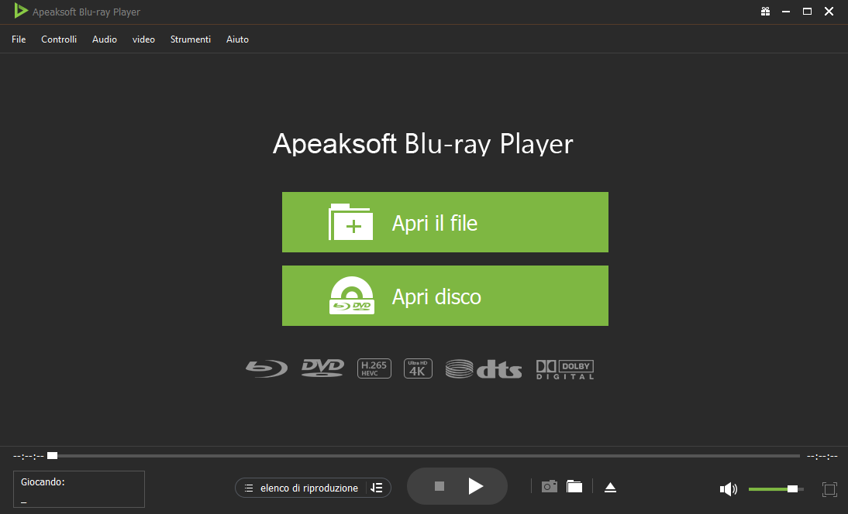Image resolution: width=848 pixels, height=514 pixels.
Task: Open the snapshot folder icon
Action: pos(574,486)
